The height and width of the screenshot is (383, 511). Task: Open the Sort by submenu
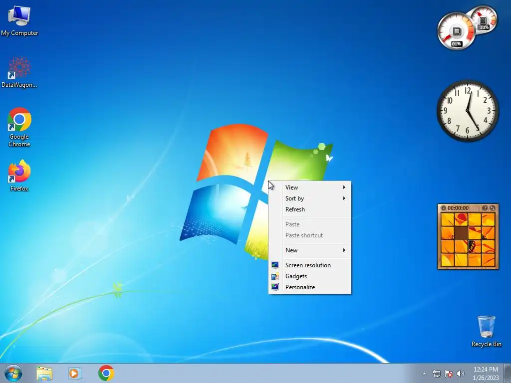tap(309, 198)
